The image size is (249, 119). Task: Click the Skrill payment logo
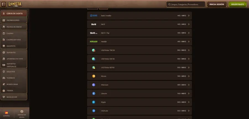[94, 24]
